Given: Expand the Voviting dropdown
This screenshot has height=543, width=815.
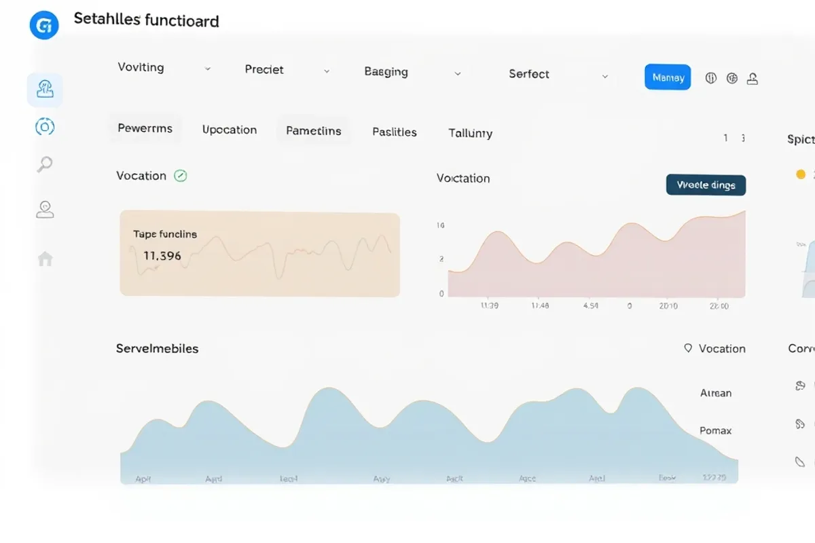Looking at the screenshot, I should 208,69.
